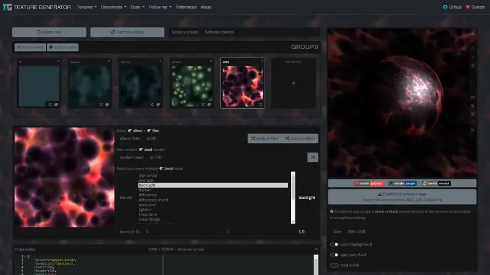This screenshot has width=490, height=275.
Task: Click the random effect button
Action: point(300,138)
